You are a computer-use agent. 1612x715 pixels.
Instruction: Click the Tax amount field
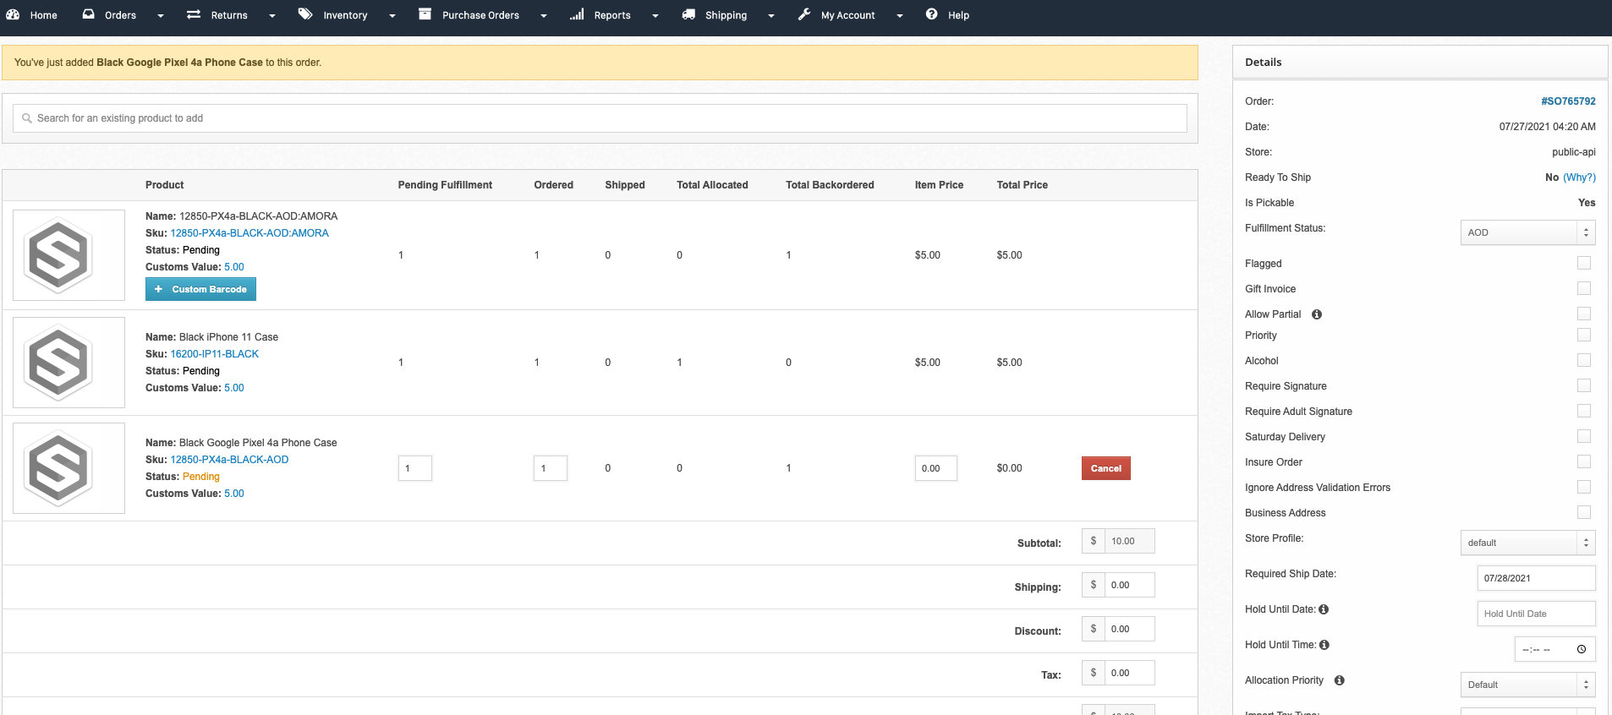click(1129, 673)
